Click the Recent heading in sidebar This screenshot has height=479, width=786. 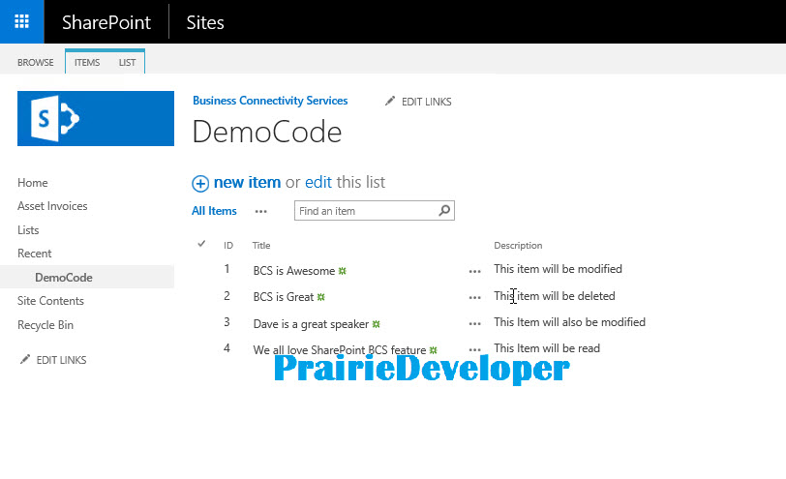[x=34, y=254]
